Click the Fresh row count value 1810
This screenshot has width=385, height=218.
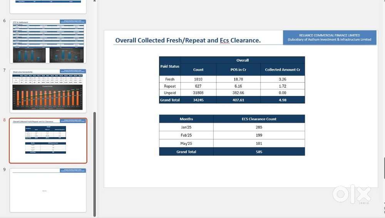(198, 79)
